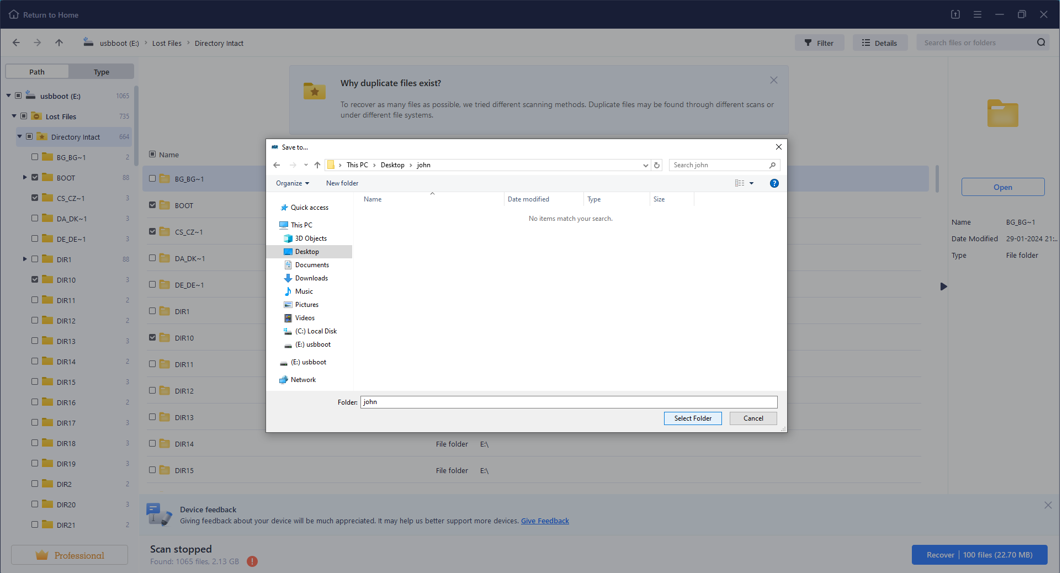
Task: Click the scan warning alert icon
Action: (252, 561)
